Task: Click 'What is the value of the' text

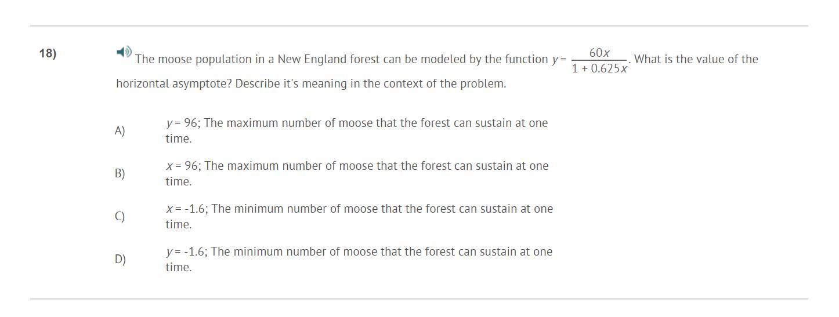Action: (696, 59)
